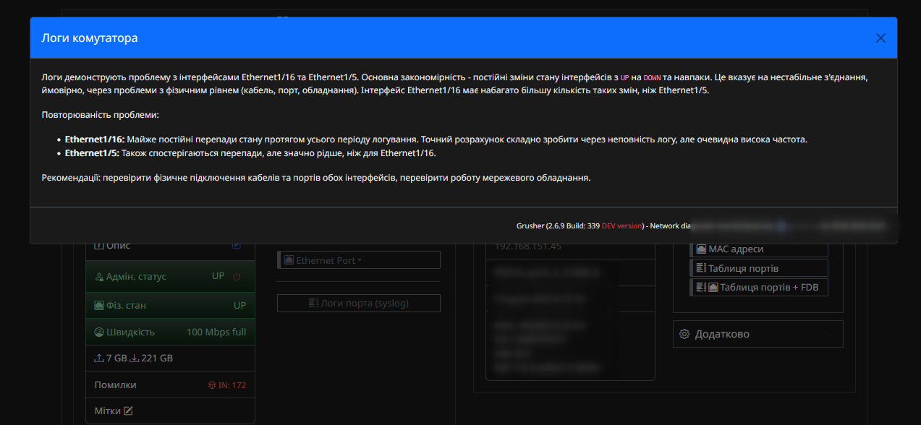Click the download traffic arrow icon

coord(134,358)
